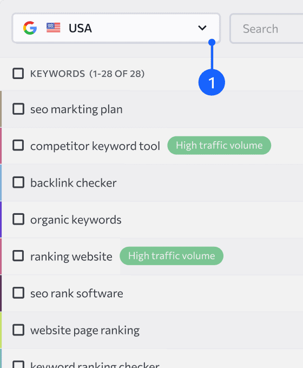303x368 pixels.
Task: Click the color stripe beside organic keywords
Action: click(1, 219)
